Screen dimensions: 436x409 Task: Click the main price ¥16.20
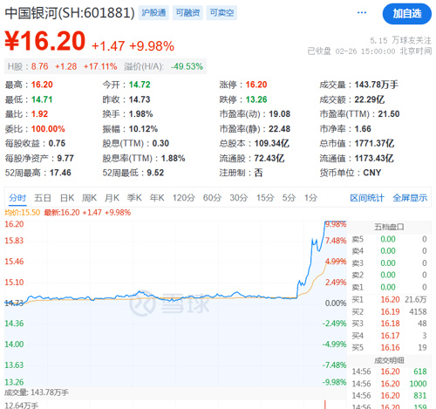pos(45,41)
